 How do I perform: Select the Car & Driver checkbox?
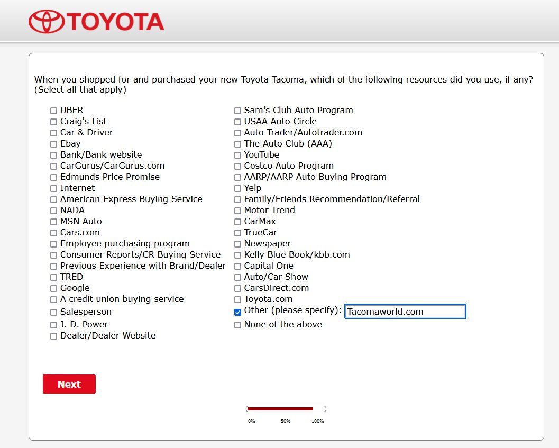[53, 133]
